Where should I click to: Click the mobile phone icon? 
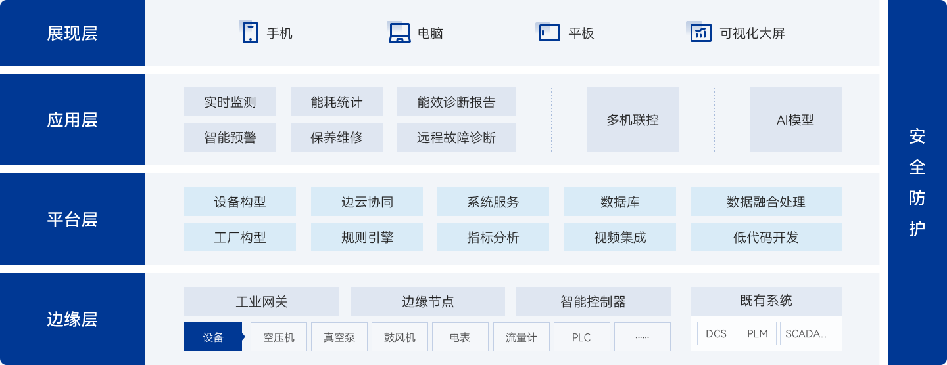pyautogui.click(x=250, y=33)
